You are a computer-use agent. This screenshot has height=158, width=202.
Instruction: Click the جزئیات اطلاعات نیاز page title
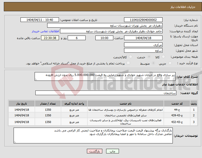183,7
